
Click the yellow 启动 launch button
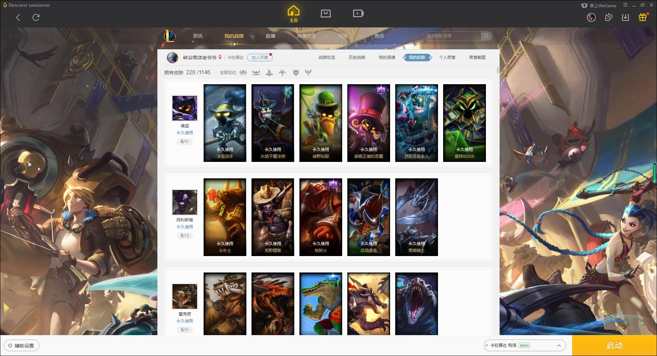point(614,346)
